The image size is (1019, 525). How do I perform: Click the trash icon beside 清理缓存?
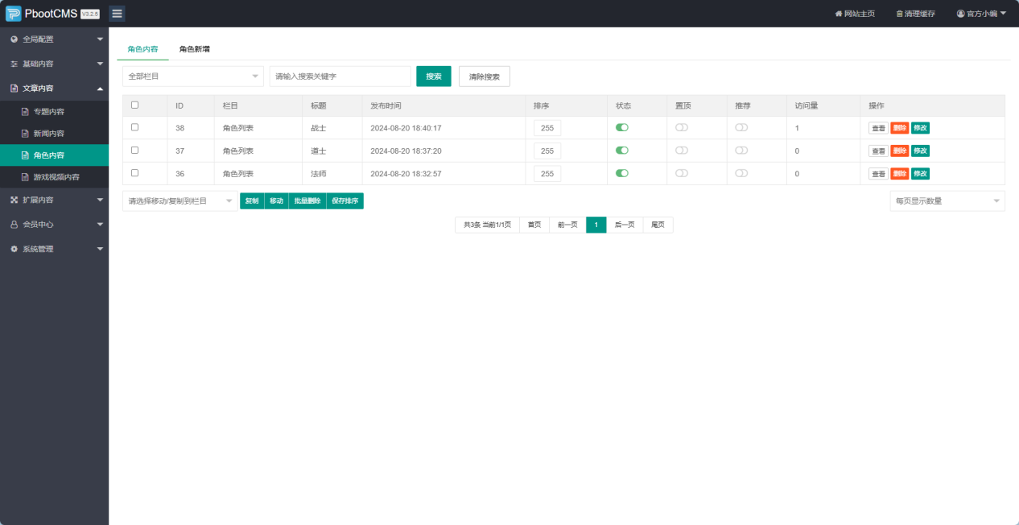[x=900, y=14]
